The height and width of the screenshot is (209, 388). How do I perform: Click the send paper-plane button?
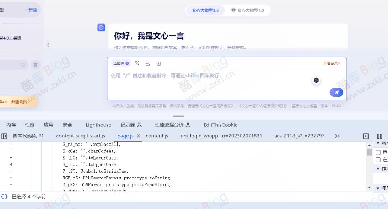335,92
